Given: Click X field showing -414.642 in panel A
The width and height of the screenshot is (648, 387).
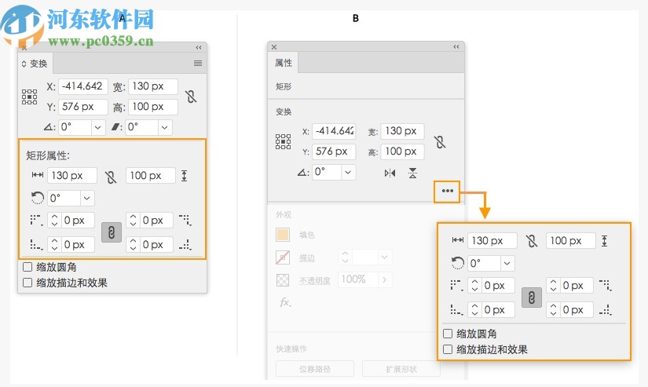Looking at the screenshot, I should click(x=83, y=86).
